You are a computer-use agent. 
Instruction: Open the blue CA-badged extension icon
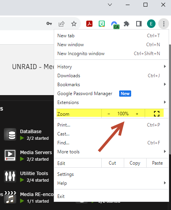115,25
